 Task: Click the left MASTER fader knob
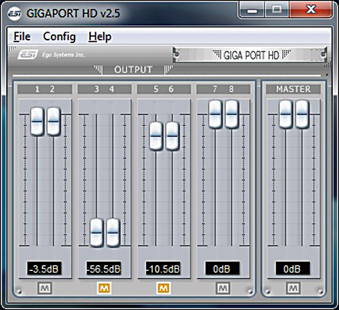pyautogui.click(x=286, y=114)
